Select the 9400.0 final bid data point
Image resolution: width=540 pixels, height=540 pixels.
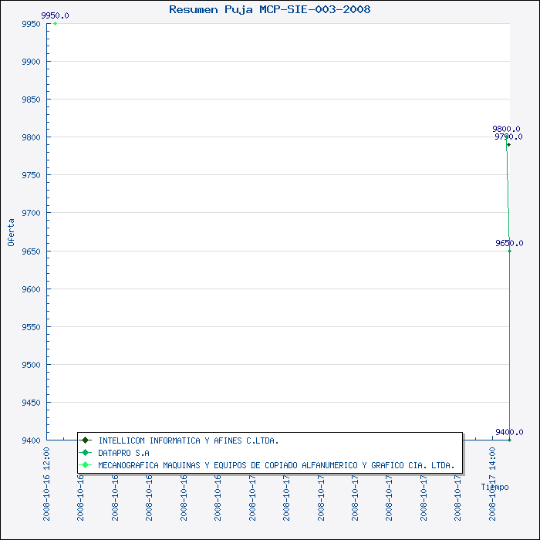(x=510, y=440)
